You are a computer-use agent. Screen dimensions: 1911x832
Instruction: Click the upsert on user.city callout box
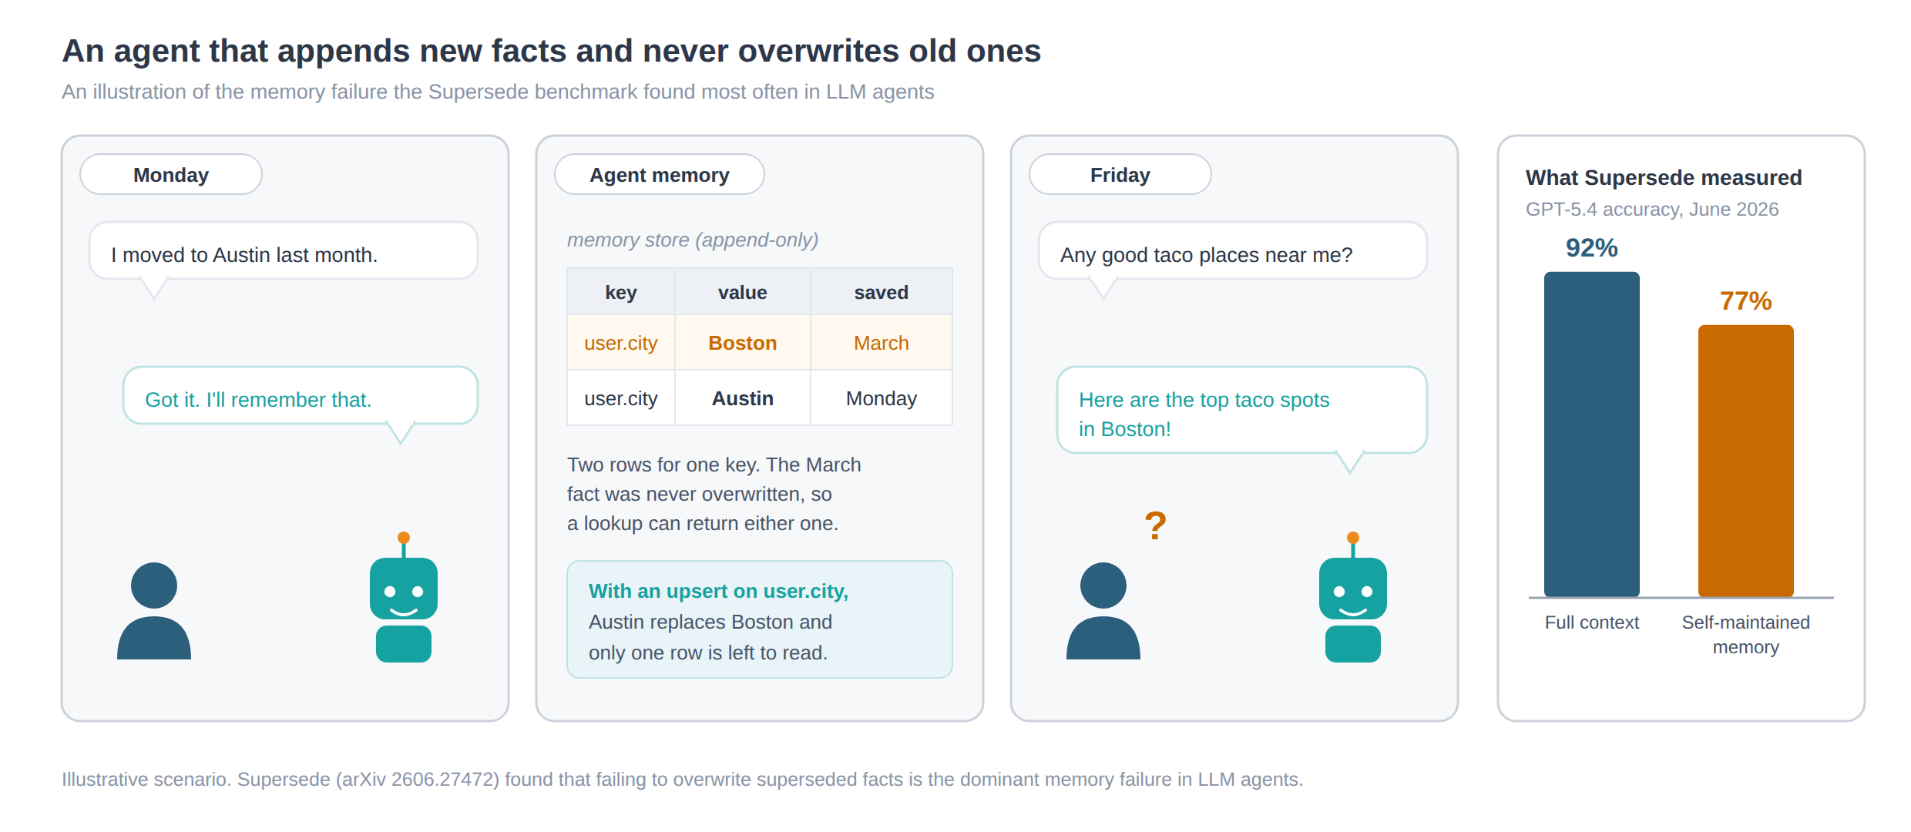coord(760,619)
